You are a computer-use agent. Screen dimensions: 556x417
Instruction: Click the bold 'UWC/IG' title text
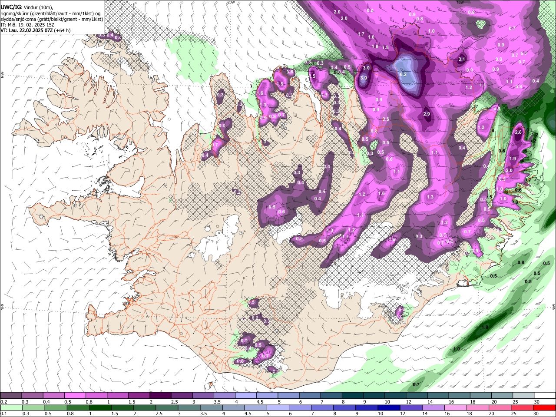[x=10, y=7]
